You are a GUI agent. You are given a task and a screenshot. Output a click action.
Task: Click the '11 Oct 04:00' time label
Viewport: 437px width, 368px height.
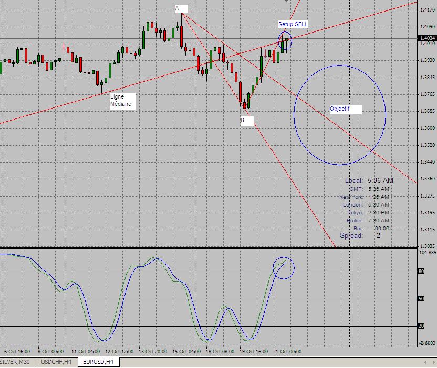[86, 352]
